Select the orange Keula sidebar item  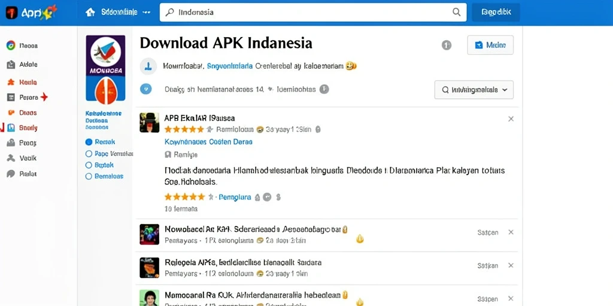point(22,82)
